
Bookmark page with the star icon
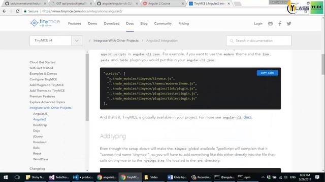pos(306,11)
